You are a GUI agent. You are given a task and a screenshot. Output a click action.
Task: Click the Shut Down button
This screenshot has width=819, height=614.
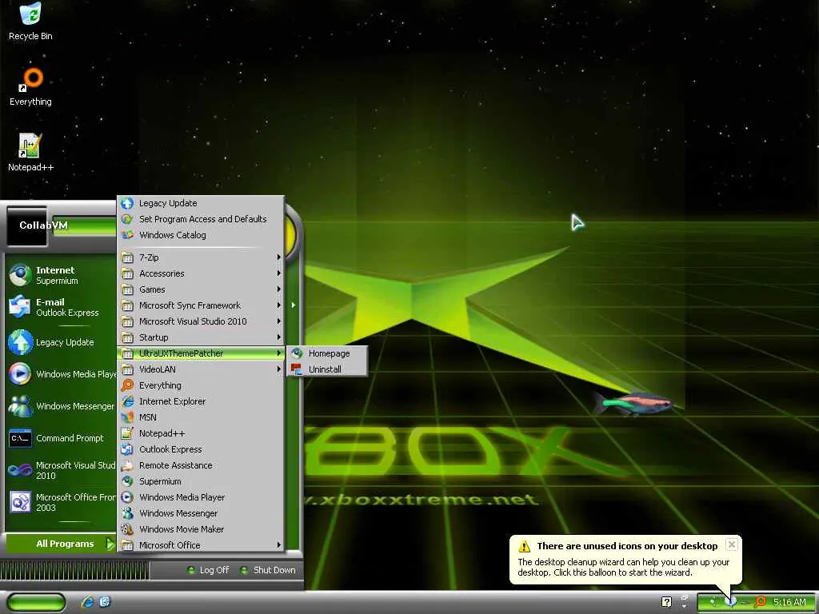(x=268, y=570)
